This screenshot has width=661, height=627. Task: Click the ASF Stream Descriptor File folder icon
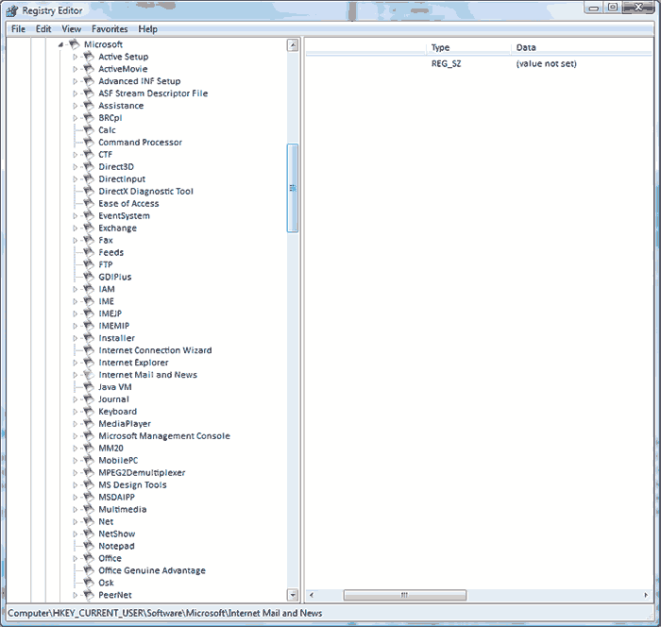point(89,93)
